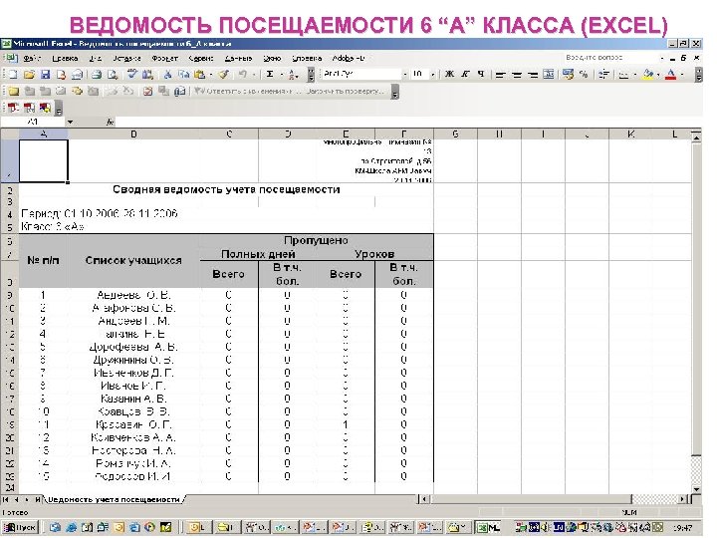Apply borders with the Borders icon

click(623, 74)
